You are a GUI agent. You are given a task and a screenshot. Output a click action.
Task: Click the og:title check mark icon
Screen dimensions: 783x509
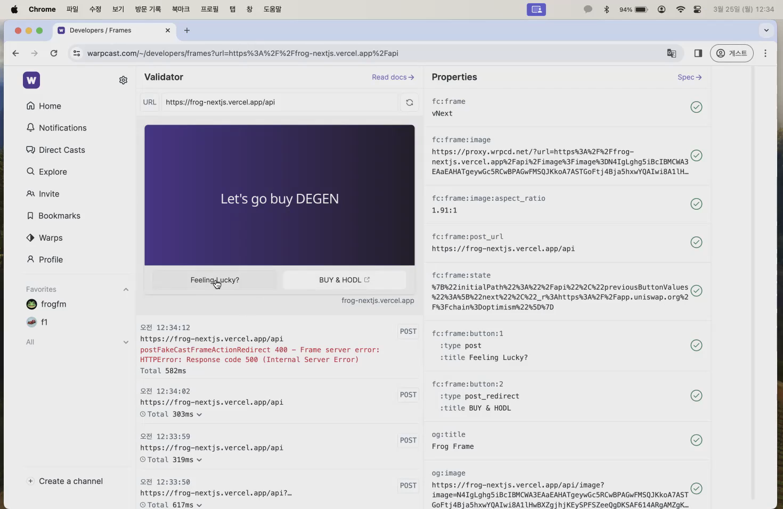click(696, 440)
